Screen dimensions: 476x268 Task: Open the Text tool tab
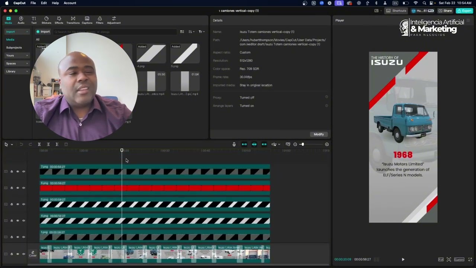[x=34, y=20]
